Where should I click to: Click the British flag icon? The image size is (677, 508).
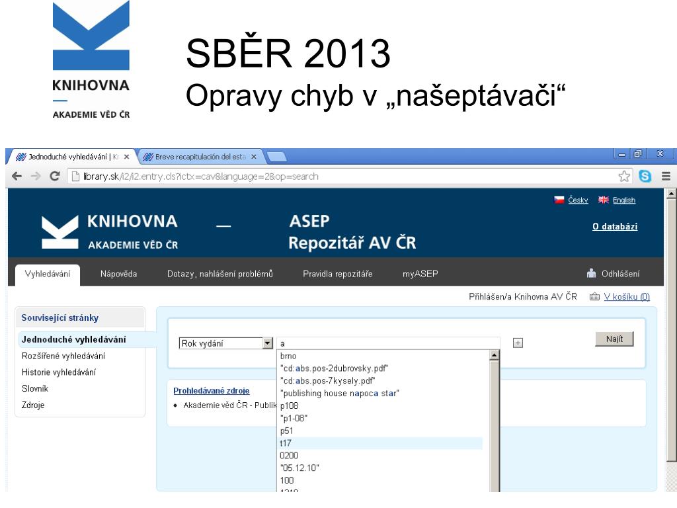pyautogui.click(x=604, y=200)
